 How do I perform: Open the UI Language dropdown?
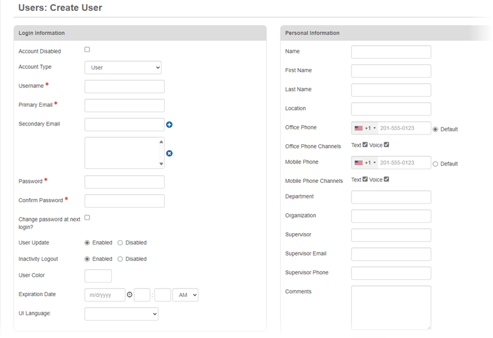pyautogui.click(x=121, y=314)
